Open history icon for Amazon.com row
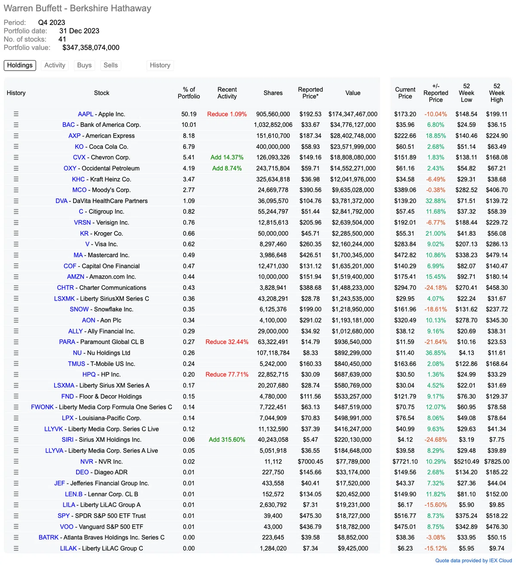 click(16, 277)
